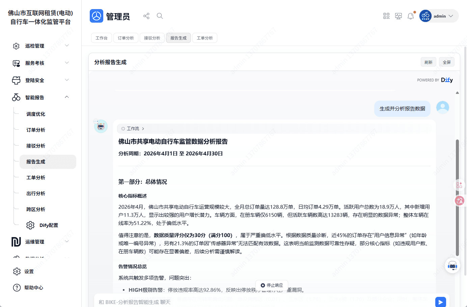Screen dimensions: 467x307
Task: Expand the 工作流 details
Action: point(132,129)
